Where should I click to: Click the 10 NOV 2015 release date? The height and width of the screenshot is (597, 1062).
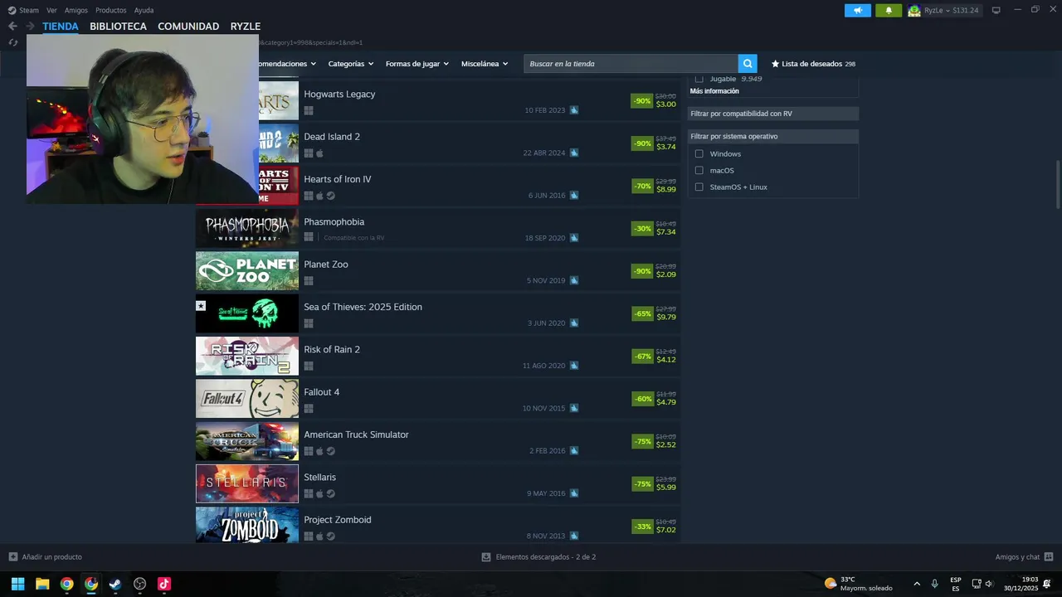point(543,409)
